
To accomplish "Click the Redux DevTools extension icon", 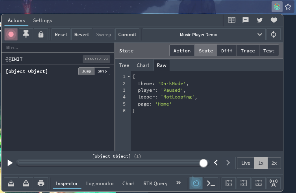I will [x=277, y=7].
